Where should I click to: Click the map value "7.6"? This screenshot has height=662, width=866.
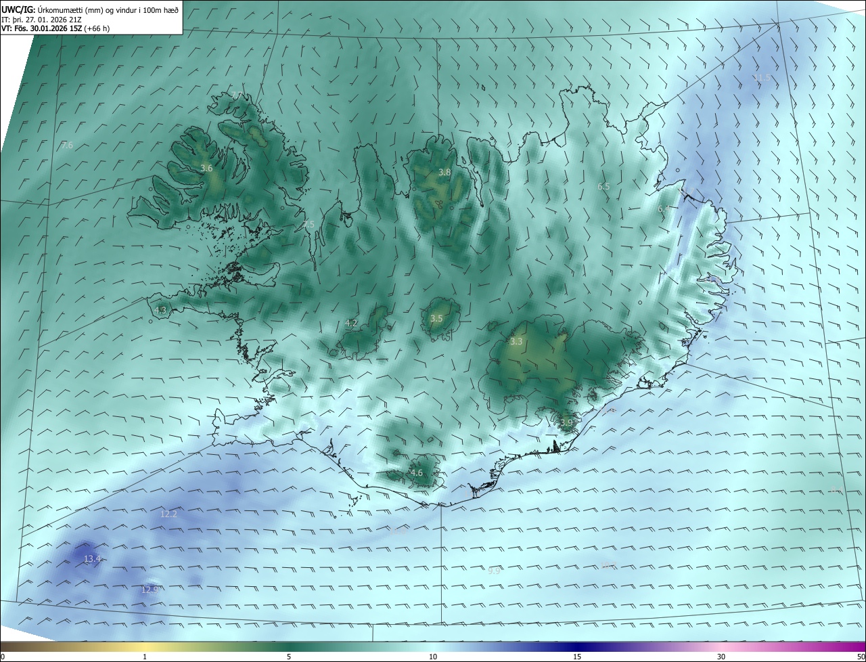point(67,146)
